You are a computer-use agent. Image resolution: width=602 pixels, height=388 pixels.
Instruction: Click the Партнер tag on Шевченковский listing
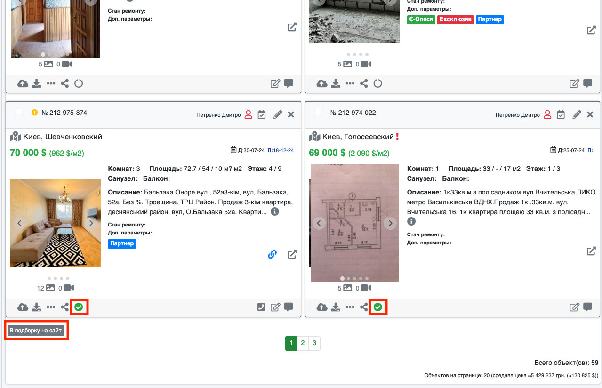(x=122, y=244)
